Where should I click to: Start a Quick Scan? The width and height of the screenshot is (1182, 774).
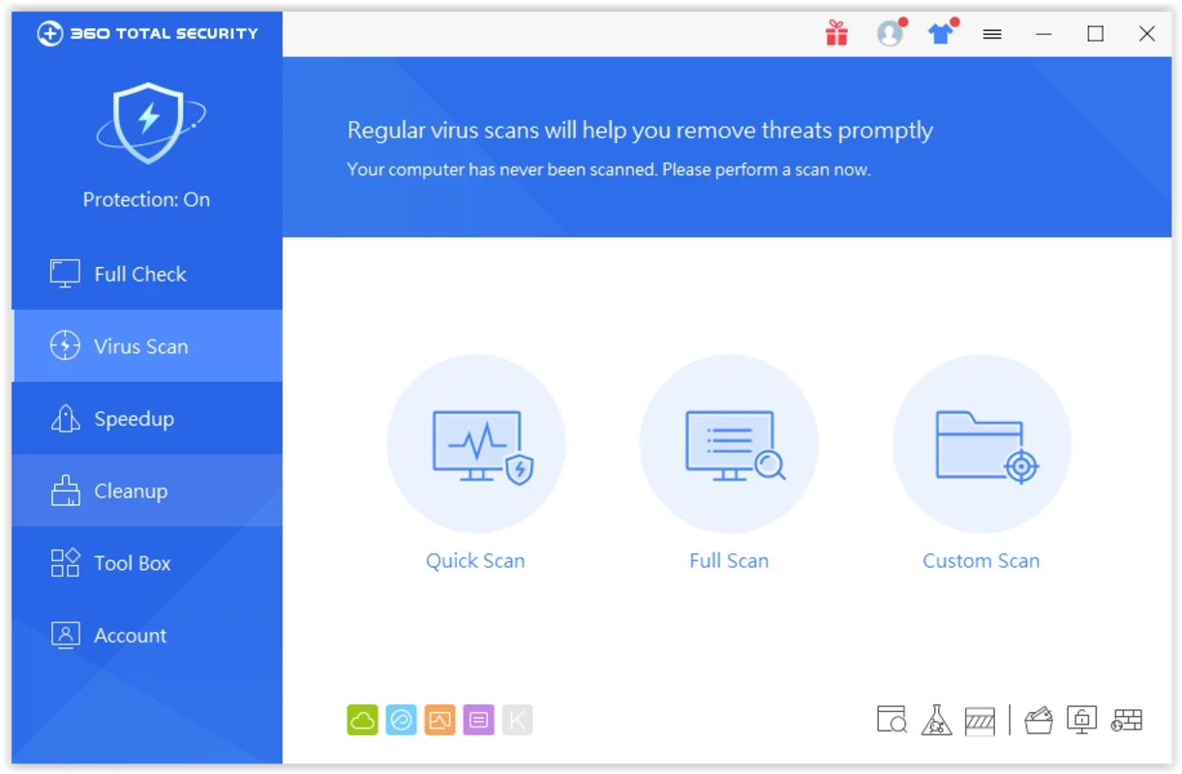click(x=475, y=445)
